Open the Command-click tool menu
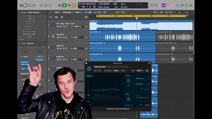The image size is (212, 119). click(124, 12)
